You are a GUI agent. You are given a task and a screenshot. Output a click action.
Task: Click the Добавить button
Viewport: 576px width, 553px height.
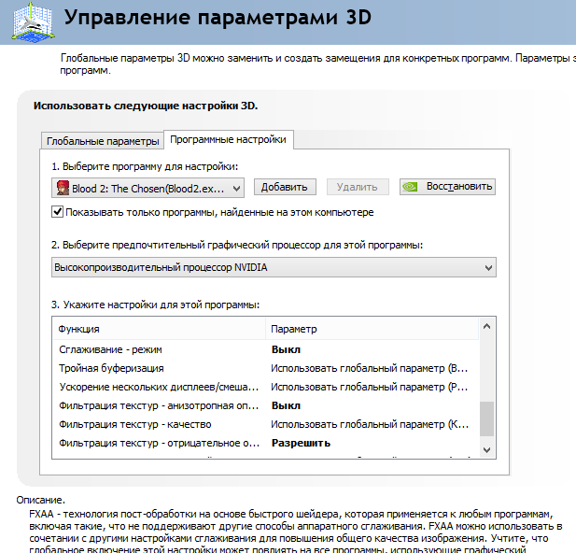pos(285,187)
